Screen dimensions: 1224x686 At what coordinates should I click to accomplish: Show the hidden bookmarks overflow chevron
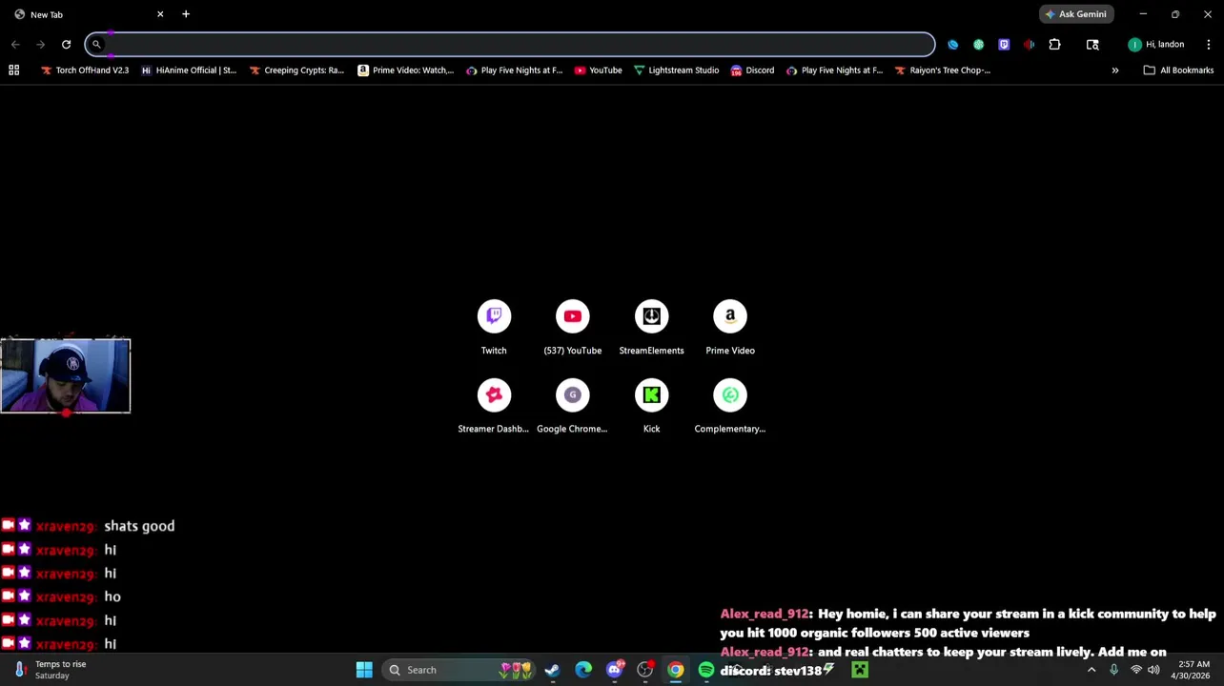coord(1114,70)
